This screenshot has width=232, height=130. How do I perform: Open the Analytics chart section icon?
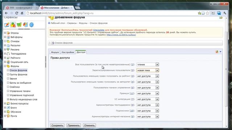[x=25, y=25]
